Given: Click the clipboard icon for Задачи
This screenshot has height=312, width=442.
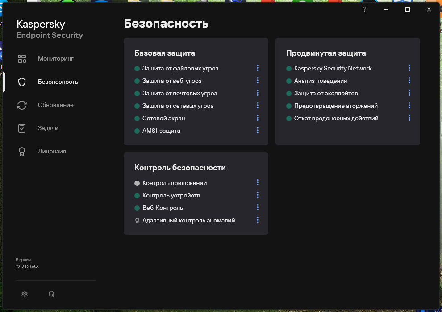Looking at the screenshot, I should tap(22, 128).
